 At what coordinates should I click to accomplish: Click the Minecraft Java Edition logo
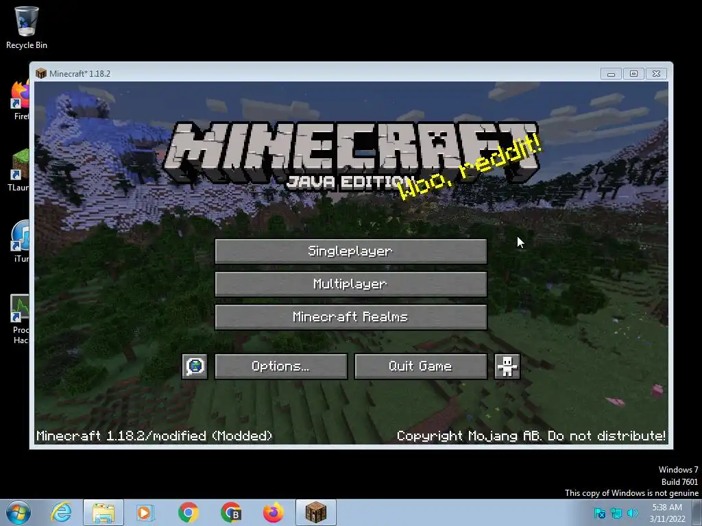(351, 155)
